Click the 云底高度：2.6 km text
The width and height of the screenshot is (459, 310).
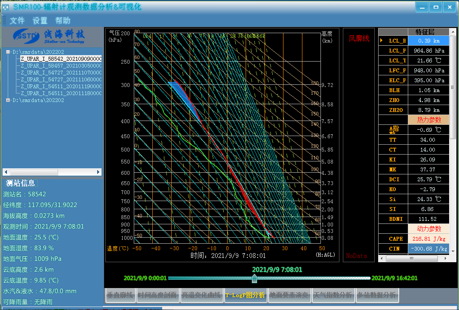tap(29, 270)
